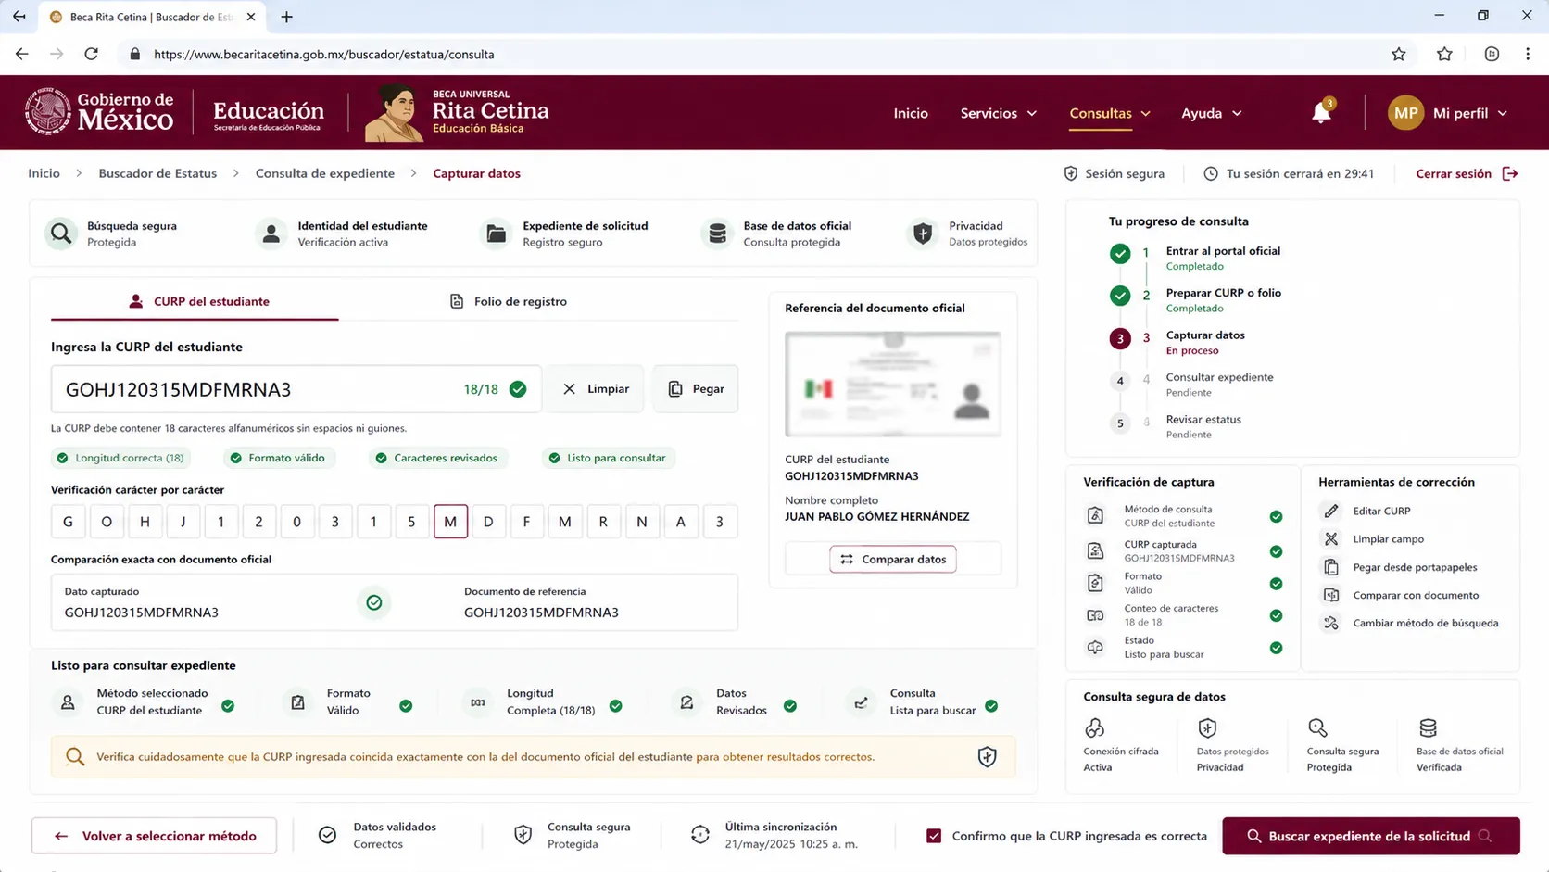
Task: Bookmark this page with the star icon
Action: [1399, 54]
